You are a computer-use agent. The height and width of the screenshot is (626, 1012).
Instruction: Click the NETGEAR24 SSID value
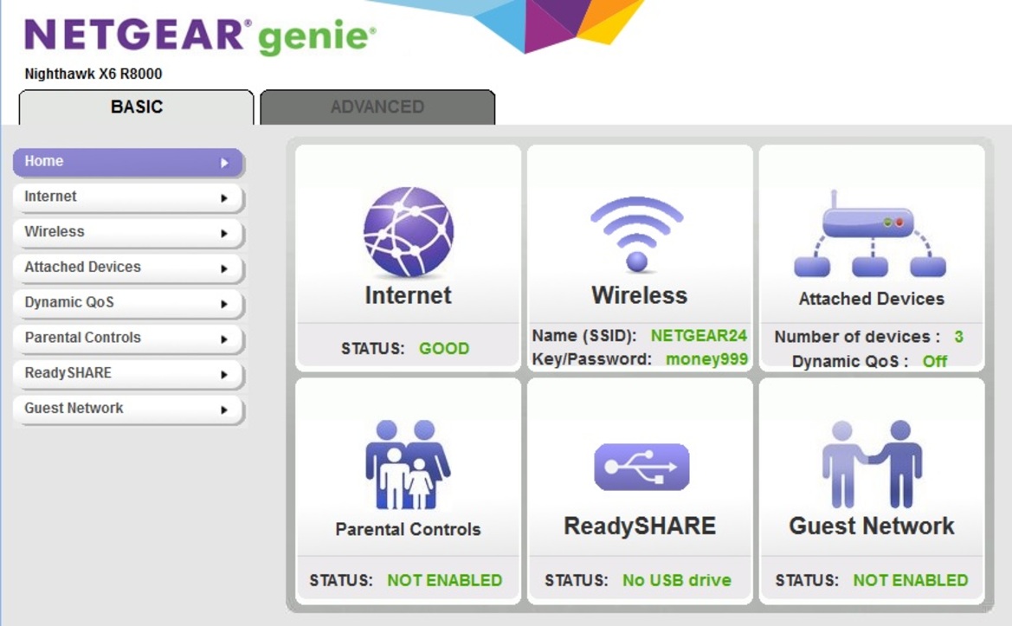[699, 336]
